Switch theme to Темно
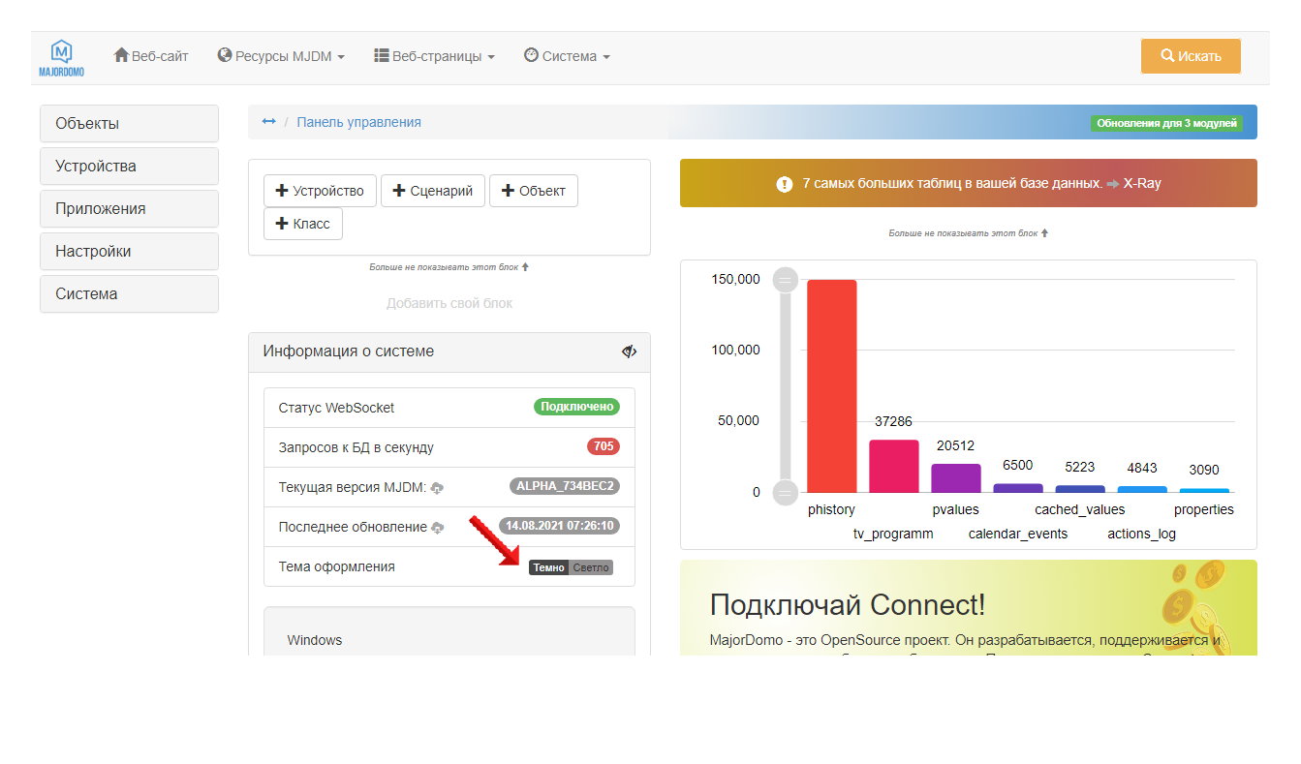 click(548, 567)
